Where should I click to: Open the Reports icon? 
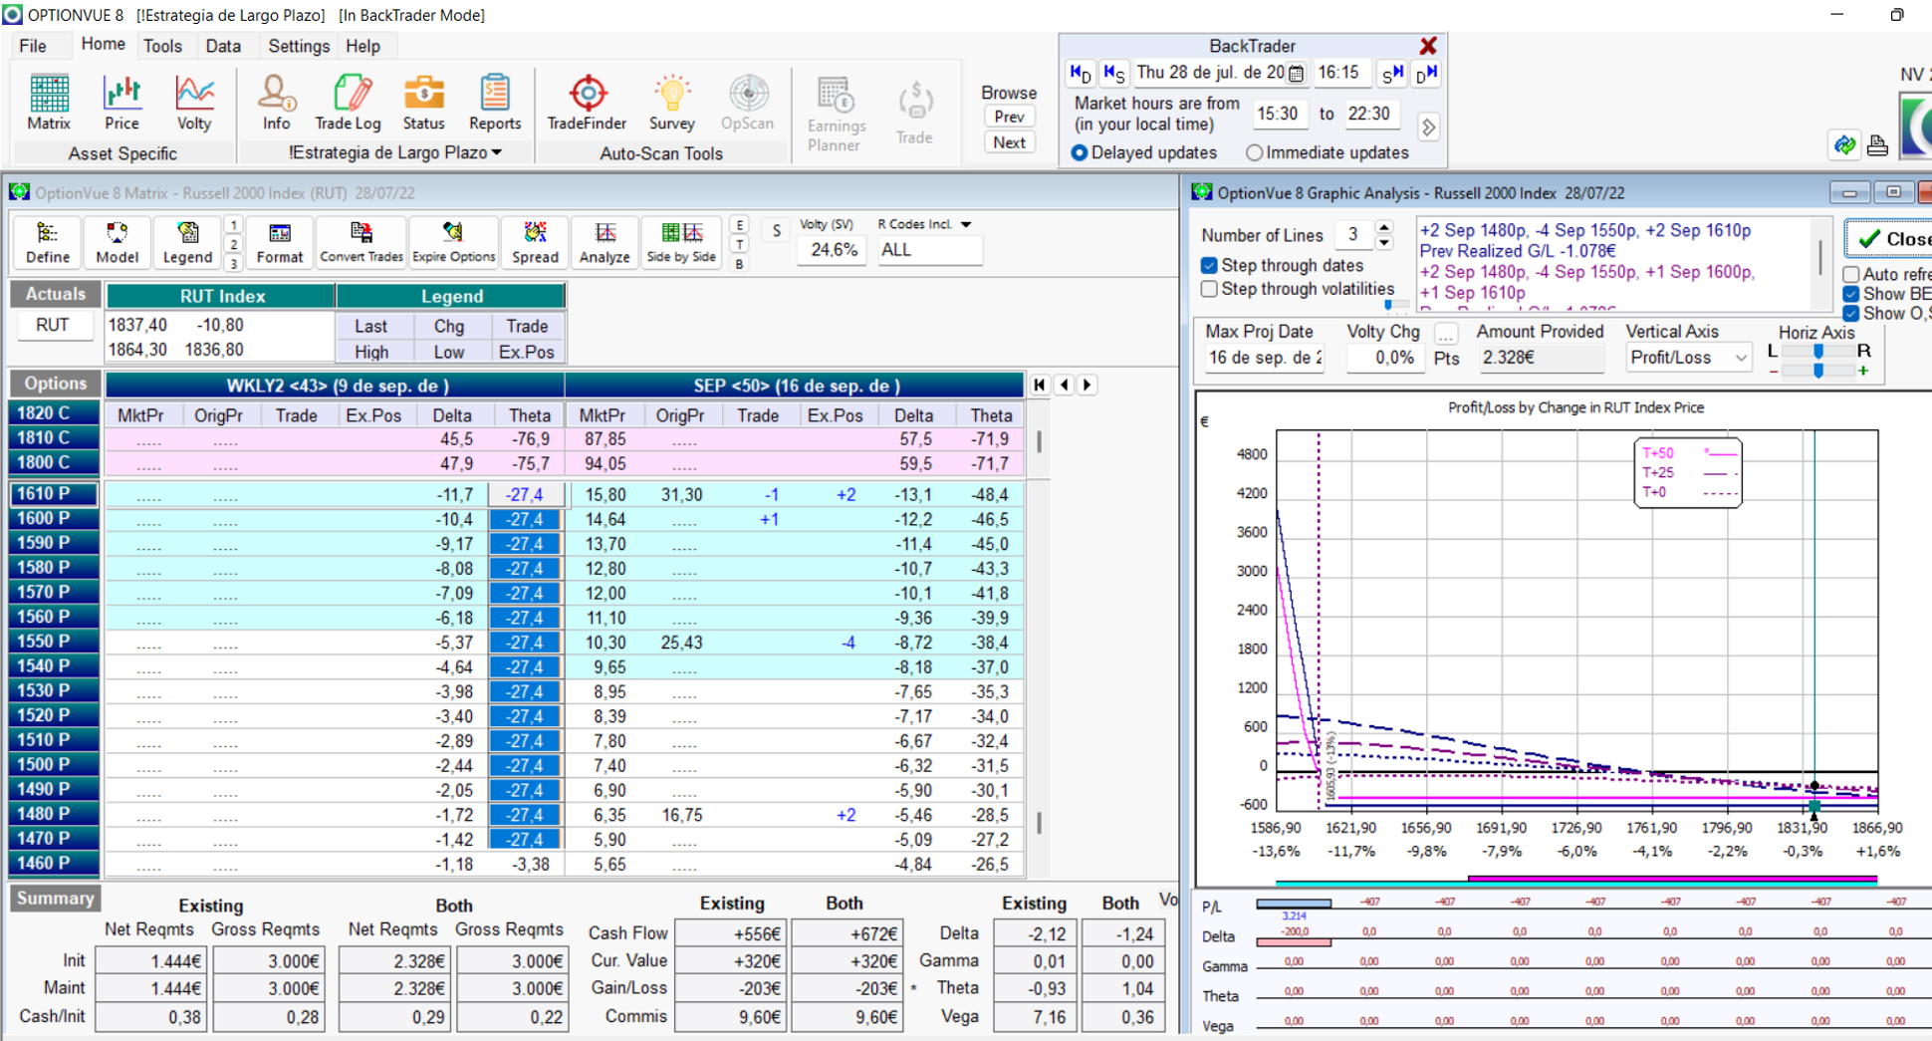(495, 102)
